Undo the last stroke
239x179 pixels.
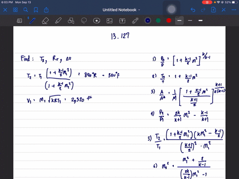(x=193, y=10)
